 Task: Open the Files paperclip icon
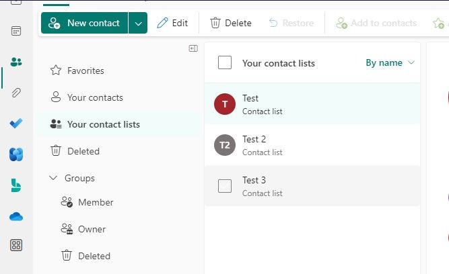[16, 93]
